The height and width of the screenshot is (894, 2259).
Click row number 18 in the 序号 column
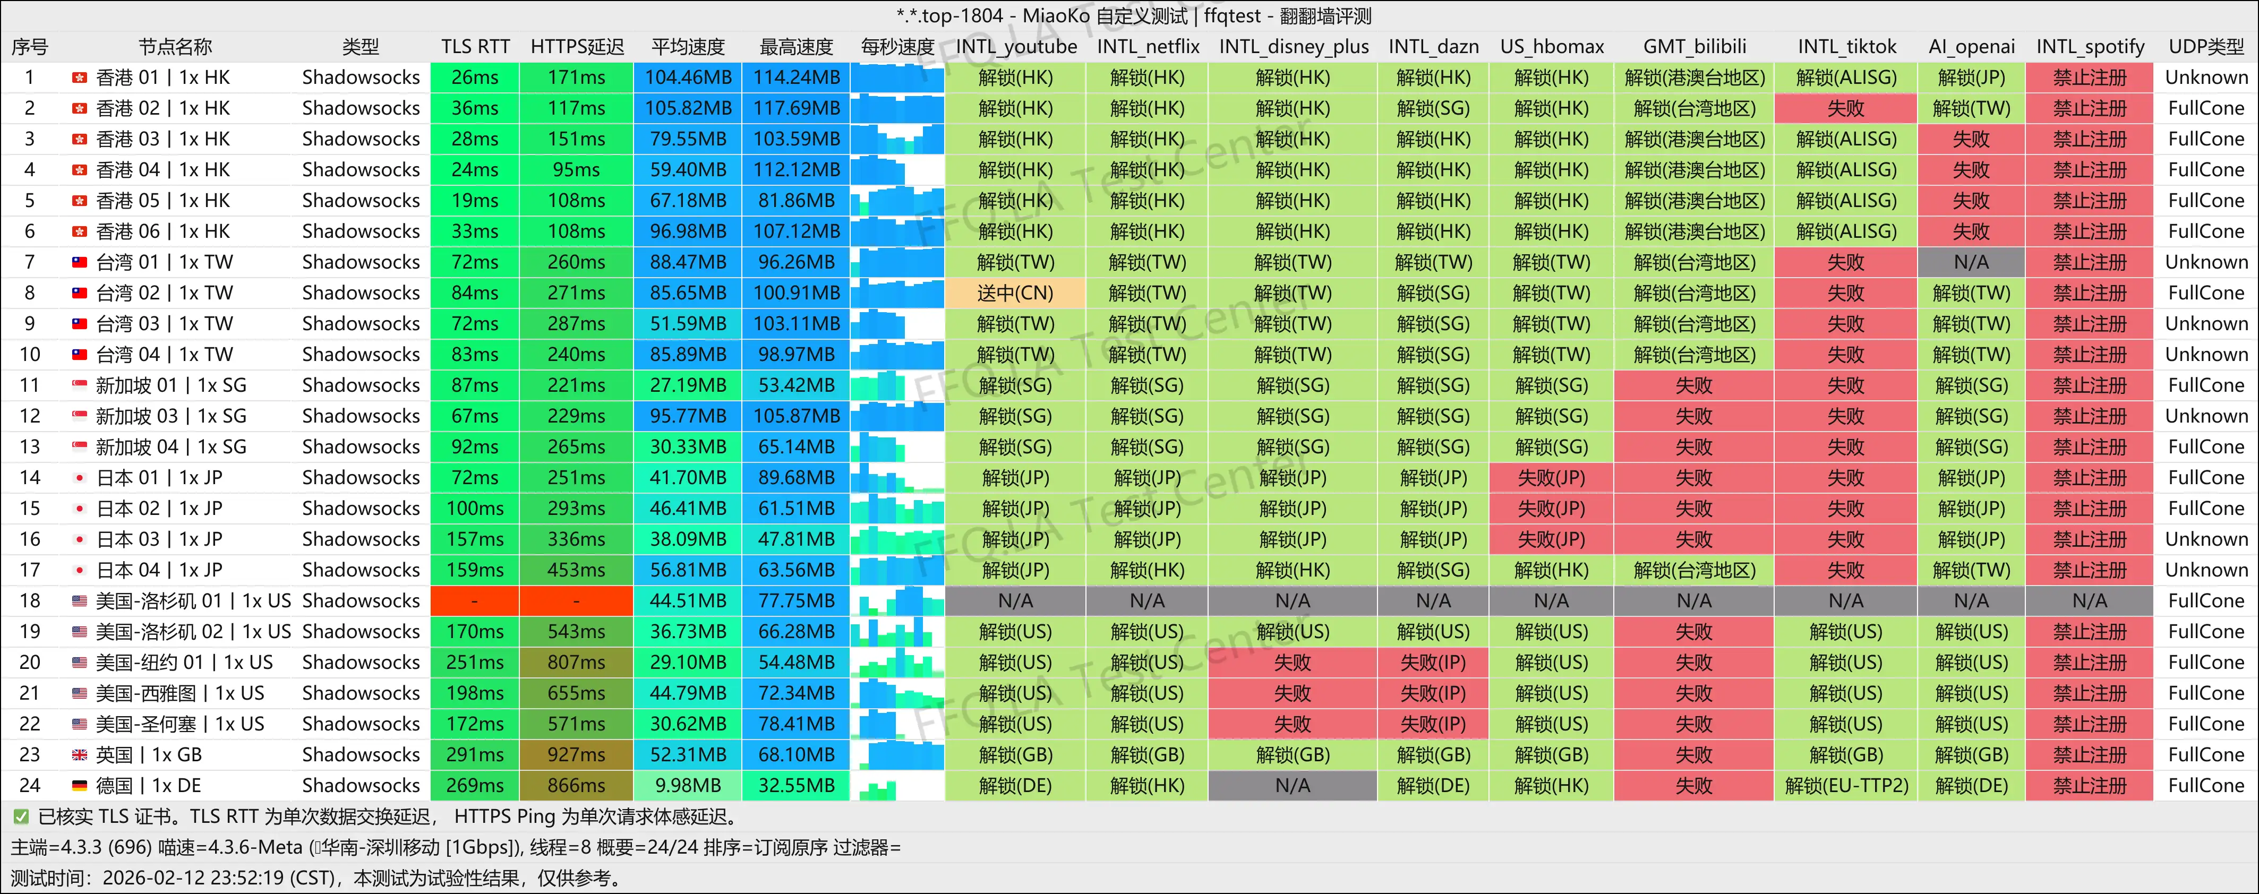tap(30, 600)
